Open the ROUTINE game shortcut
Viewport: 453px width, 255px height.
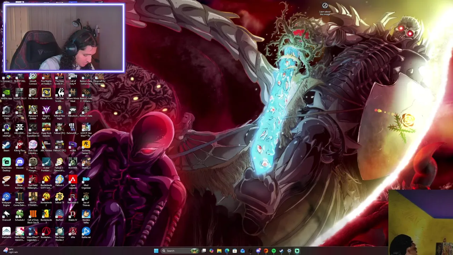[x=73, y=164]
